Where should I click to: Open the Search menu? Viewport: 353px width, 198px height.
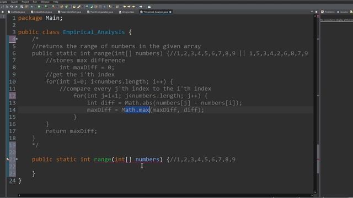(14, 2)
